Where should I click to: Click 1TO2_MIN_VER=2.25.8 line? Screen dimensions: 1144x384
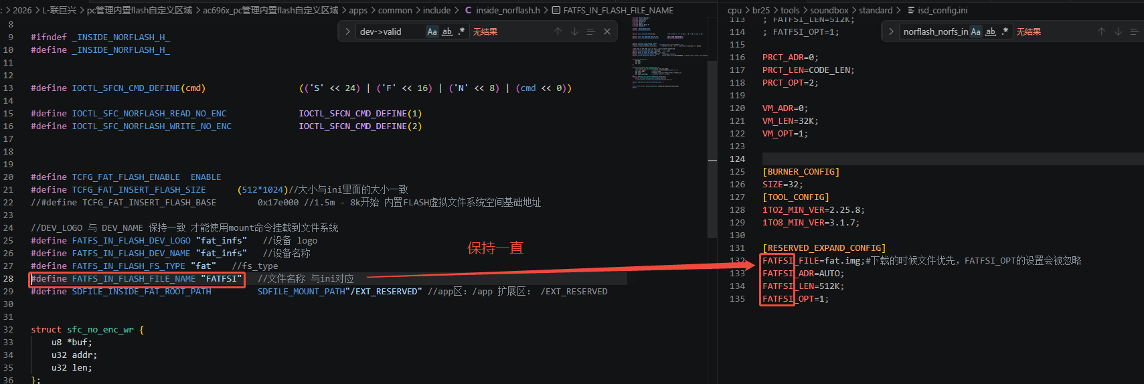[x=814, y=209]
